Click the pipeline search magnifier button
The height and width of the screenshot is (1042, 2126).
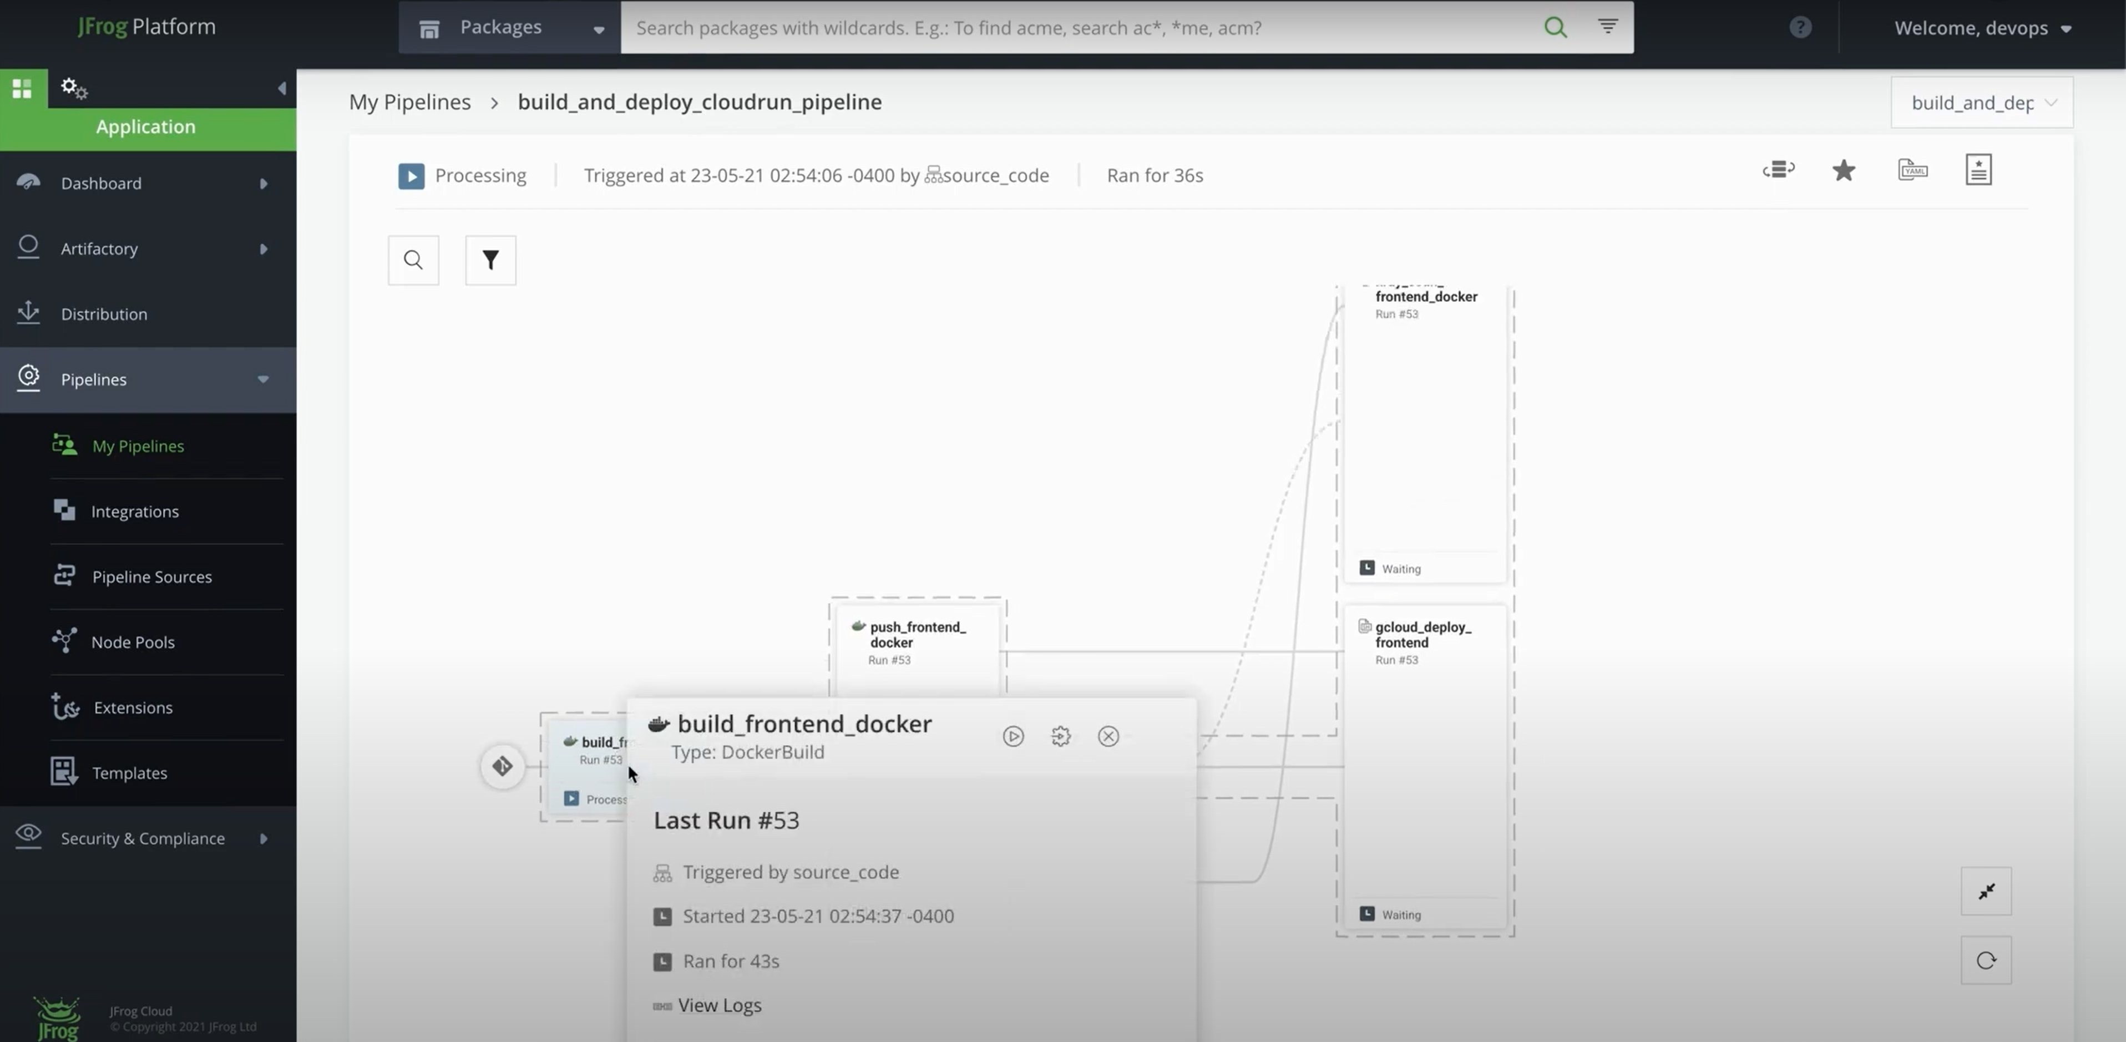tap(413, 260)
